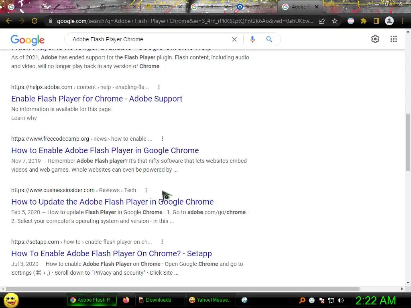Bookmark this page with the star icon
The width and height of the screenshot is (411, 308).
(x=335, y=21)
